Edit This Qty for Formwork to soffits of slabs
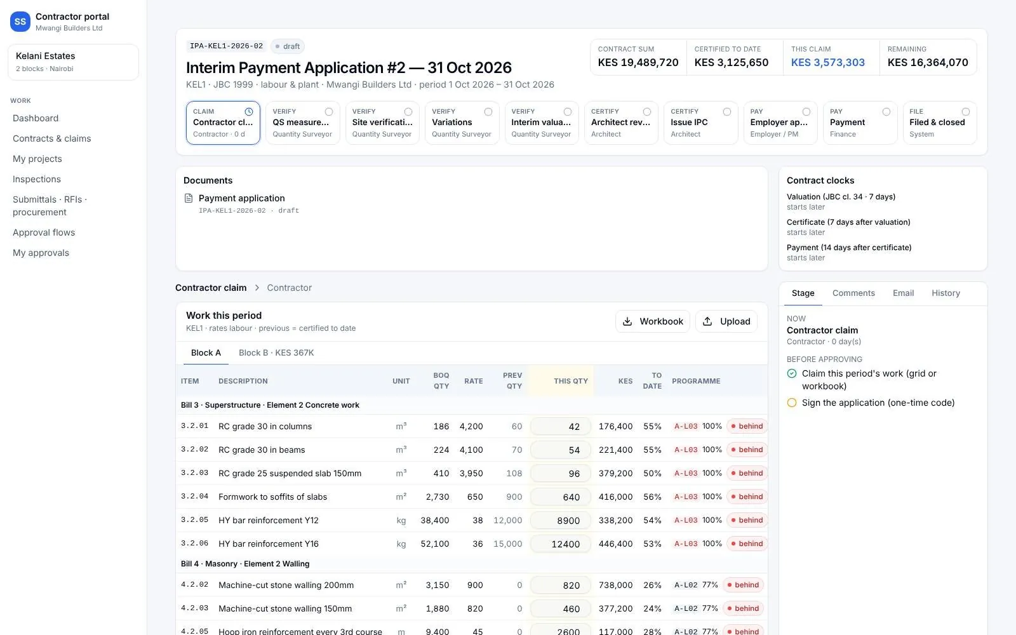This screenshot has width=1016, height=635. click(x=561, y=497)
